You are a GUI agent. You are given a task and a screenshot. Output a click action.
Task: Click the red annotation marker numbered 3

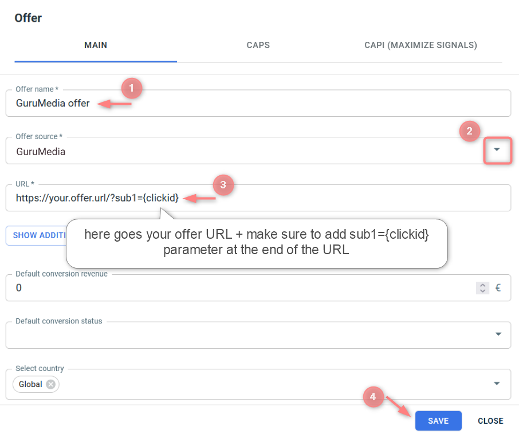pyautogui.click(x=223, y=185)
